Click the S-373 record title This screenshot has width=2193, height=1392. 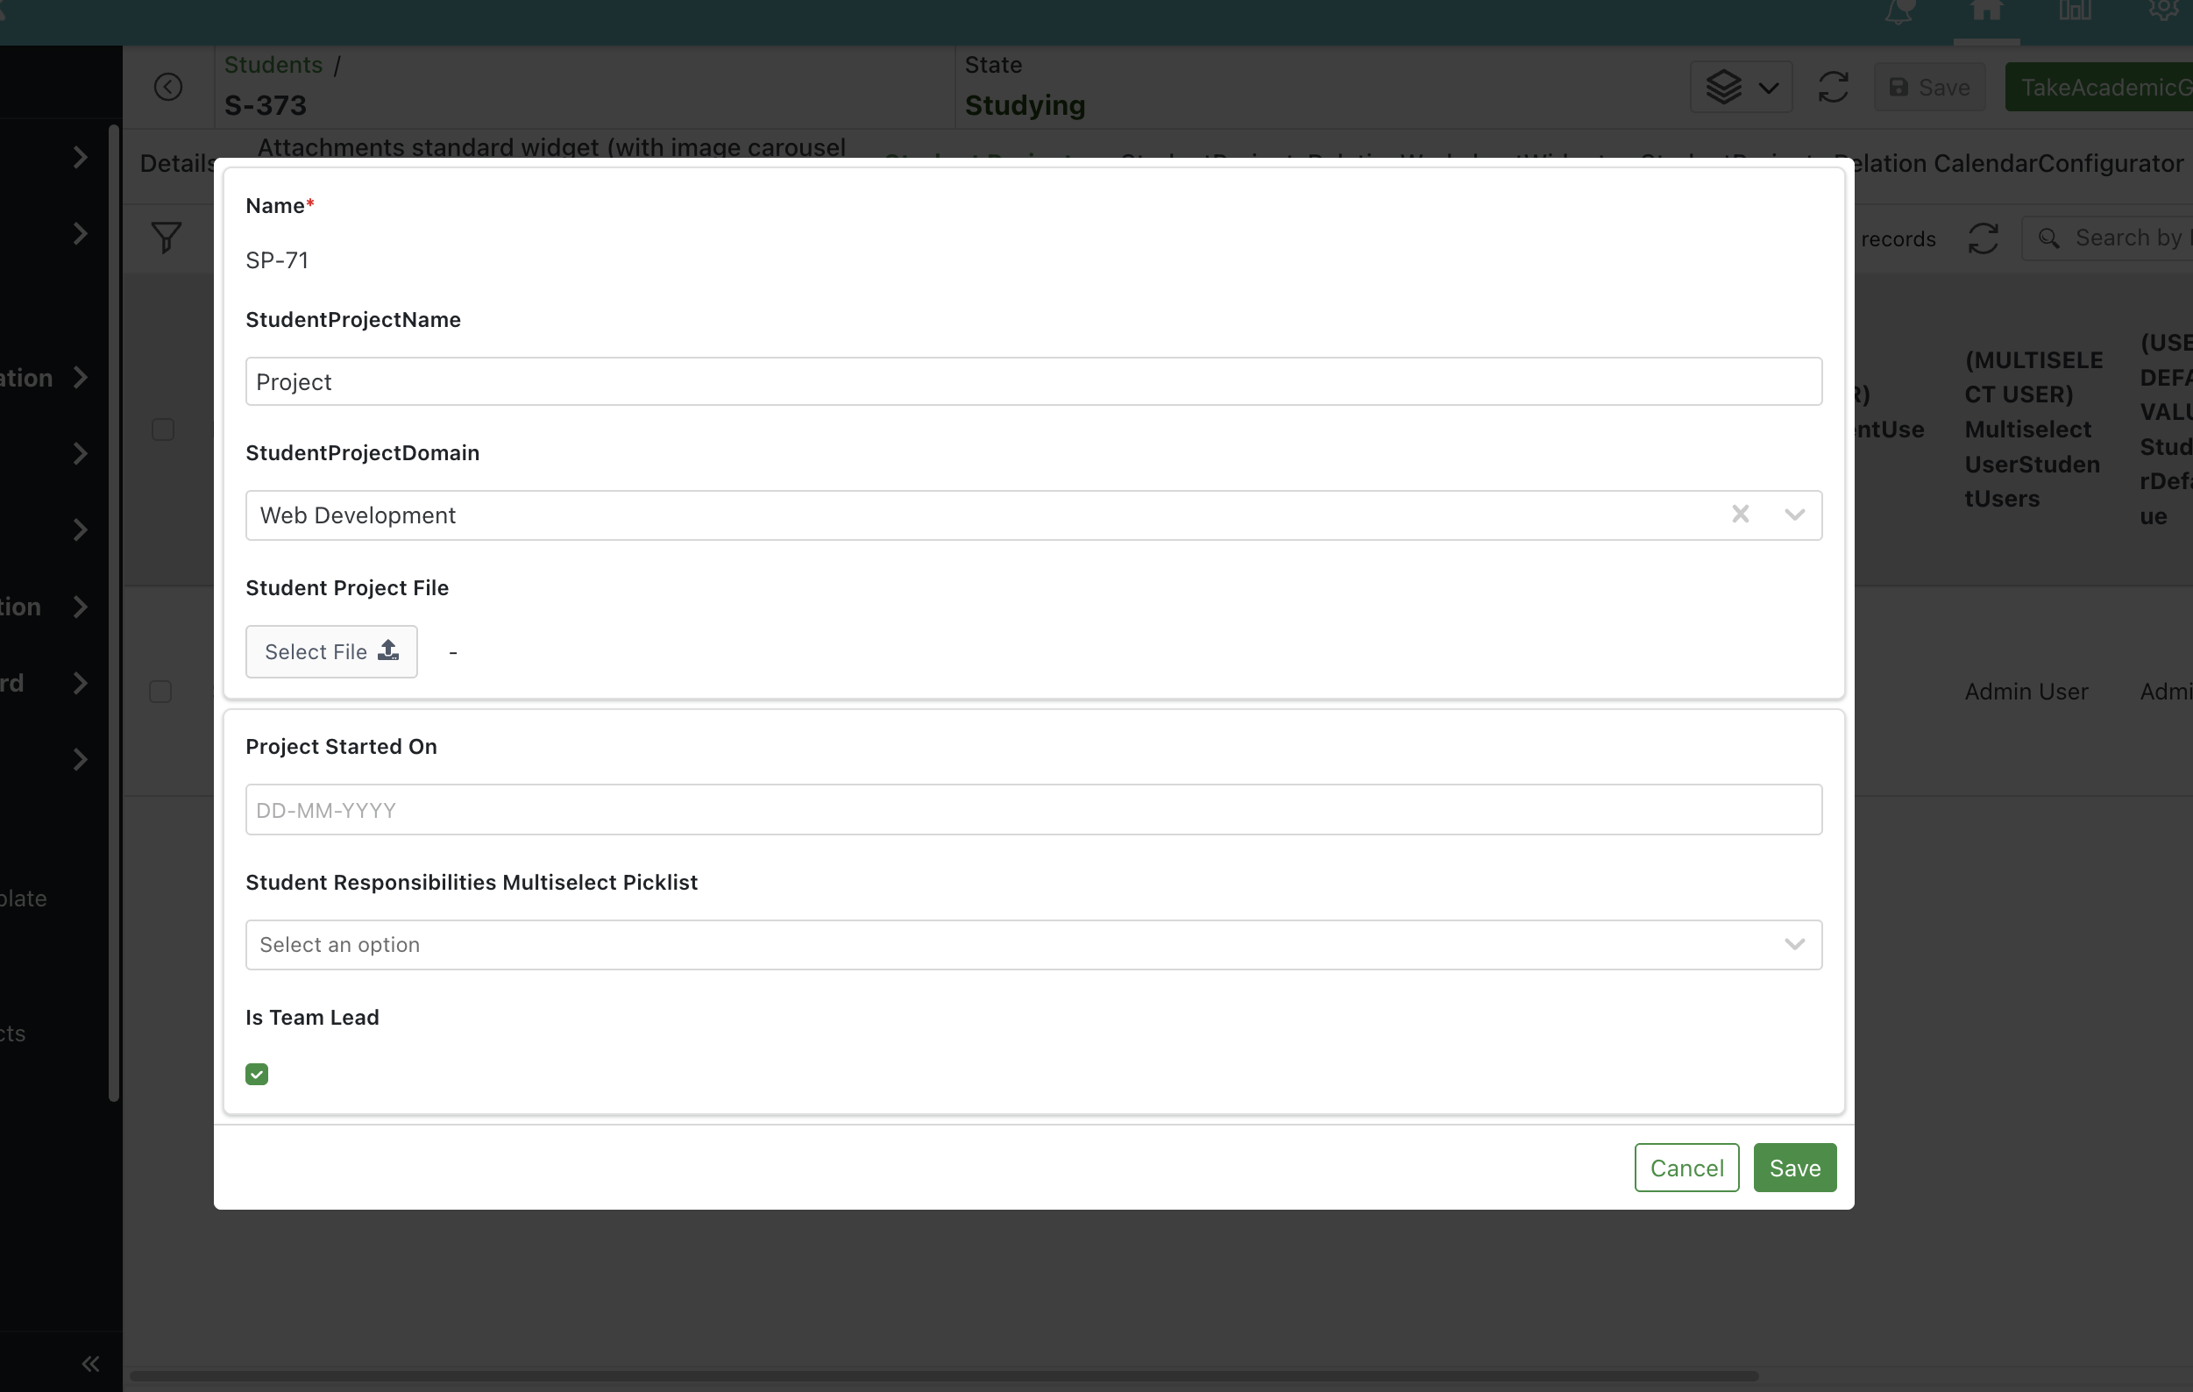[x=265, y=106]
